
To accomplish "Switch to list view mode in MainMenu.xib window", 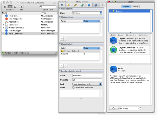I will (x=10, y=7).
